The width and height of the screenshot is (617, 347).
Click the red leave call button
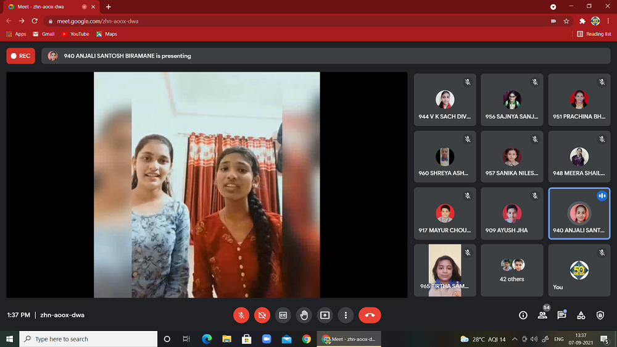point(370,315)
